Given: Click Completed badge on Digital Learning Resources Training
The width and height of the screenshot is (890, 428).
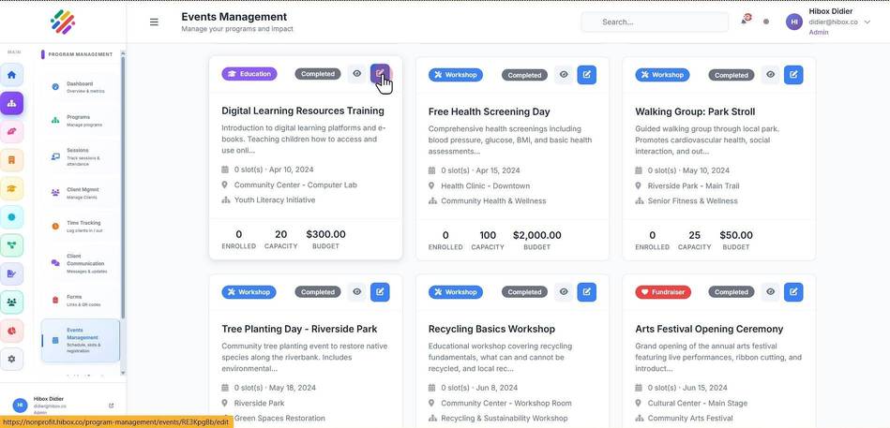Looking at the screenshot, I should pyautogui.click(x=318, y=74).
